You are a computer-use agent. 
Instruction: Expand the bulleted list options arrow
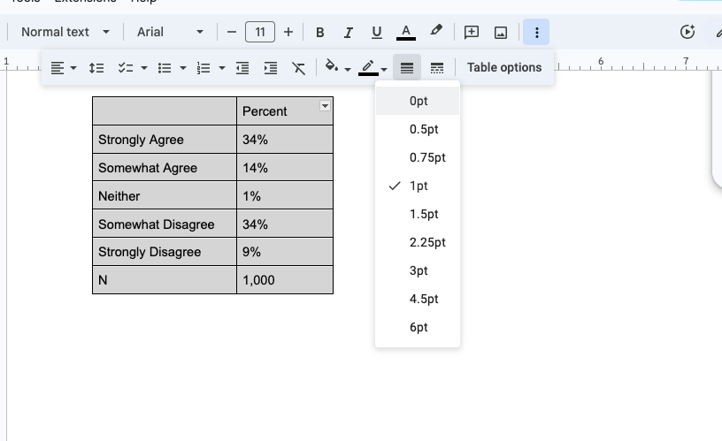tap(183, 68)
